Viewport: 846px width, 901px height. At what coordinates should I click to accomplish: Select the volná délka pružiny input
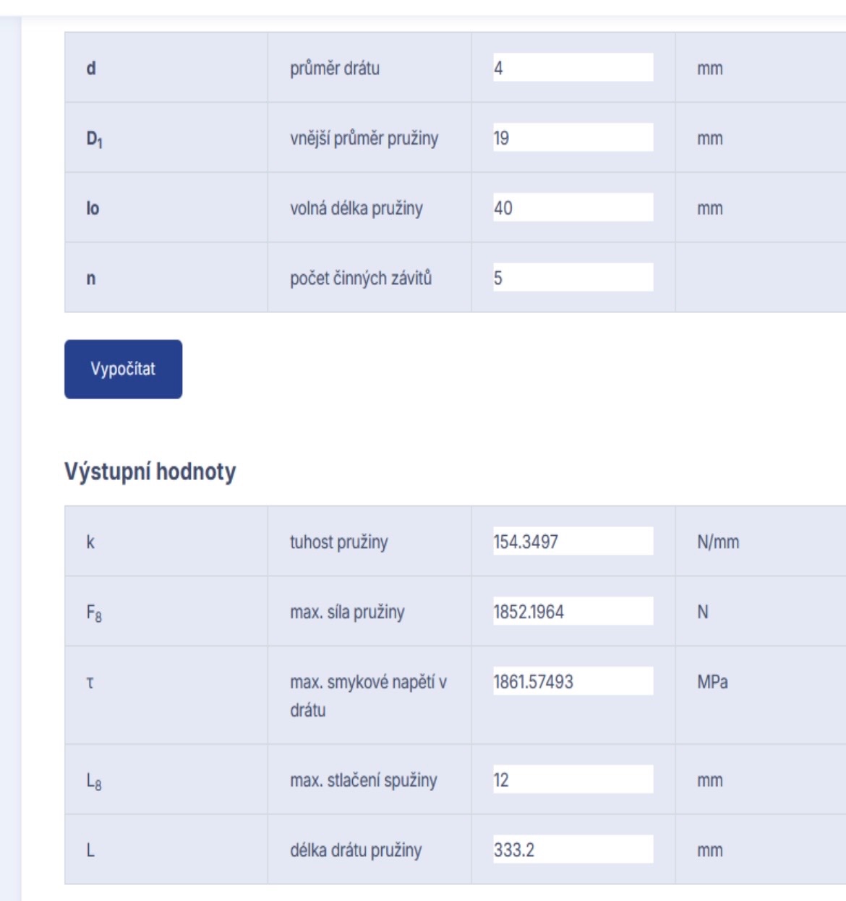(x=573, y=208)
